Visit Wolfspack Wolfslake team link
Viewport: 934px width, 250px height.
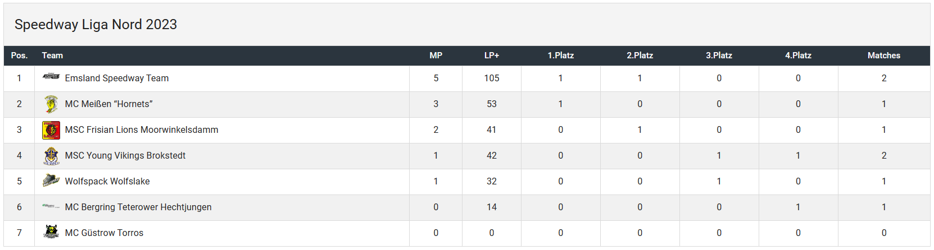coord(107,182)
